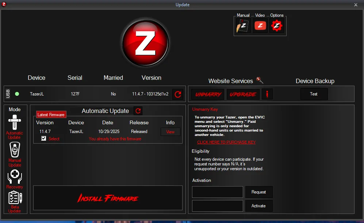
Task: Click the large red Z logo
Action: coord(145,43)
